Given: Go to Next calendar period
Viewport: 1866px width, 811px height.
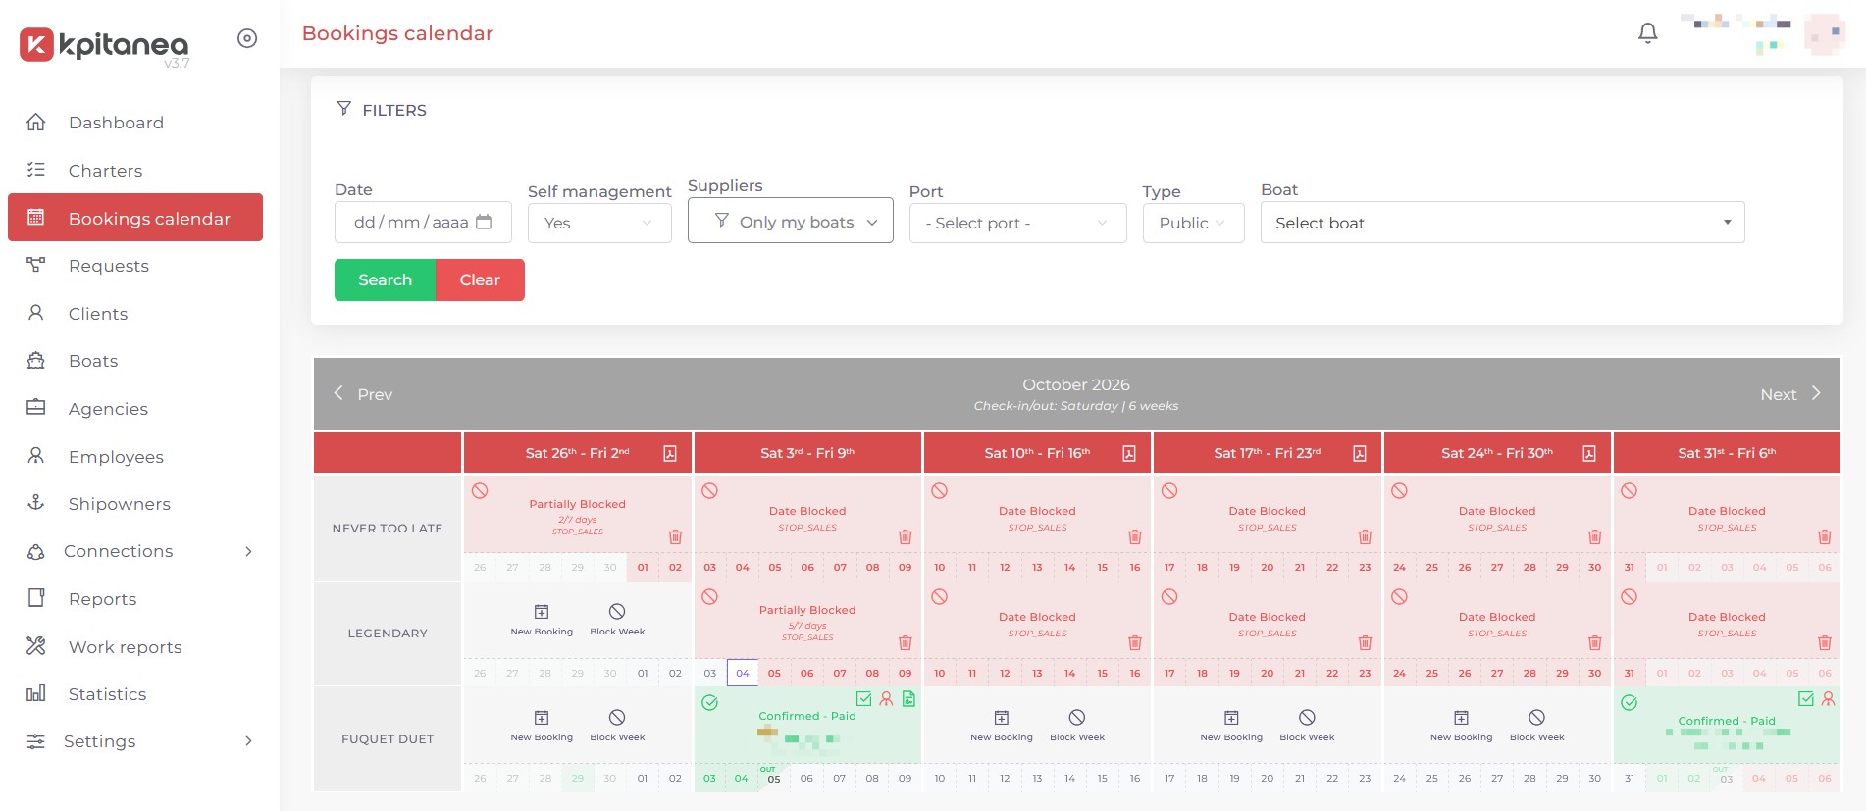Looking at the screenshot, I should [x=1790, y=394].
